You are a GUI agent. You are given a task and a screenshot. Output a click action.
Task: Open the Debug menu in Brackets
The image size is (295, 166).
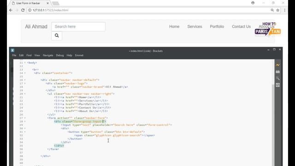(60, 55)
